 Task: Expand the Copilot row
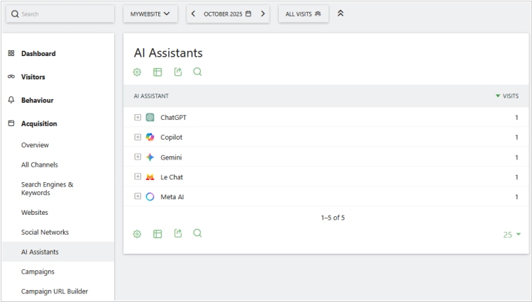[138, 138]
